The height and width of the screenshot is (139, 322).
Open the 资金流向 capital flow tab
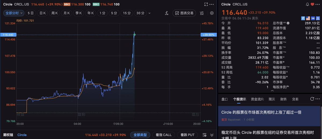pos(257,99)
